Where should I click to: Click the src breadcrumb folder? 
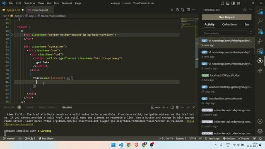[5, 16]
